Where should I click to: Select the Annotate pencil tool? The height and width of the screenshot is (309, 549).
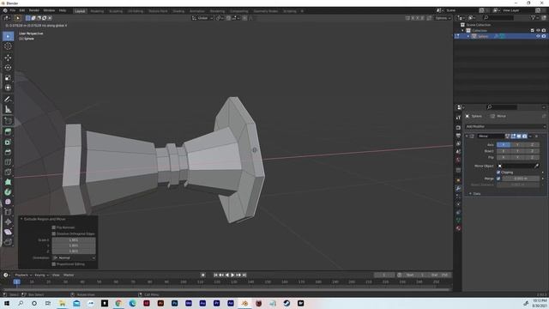[8, 100]
